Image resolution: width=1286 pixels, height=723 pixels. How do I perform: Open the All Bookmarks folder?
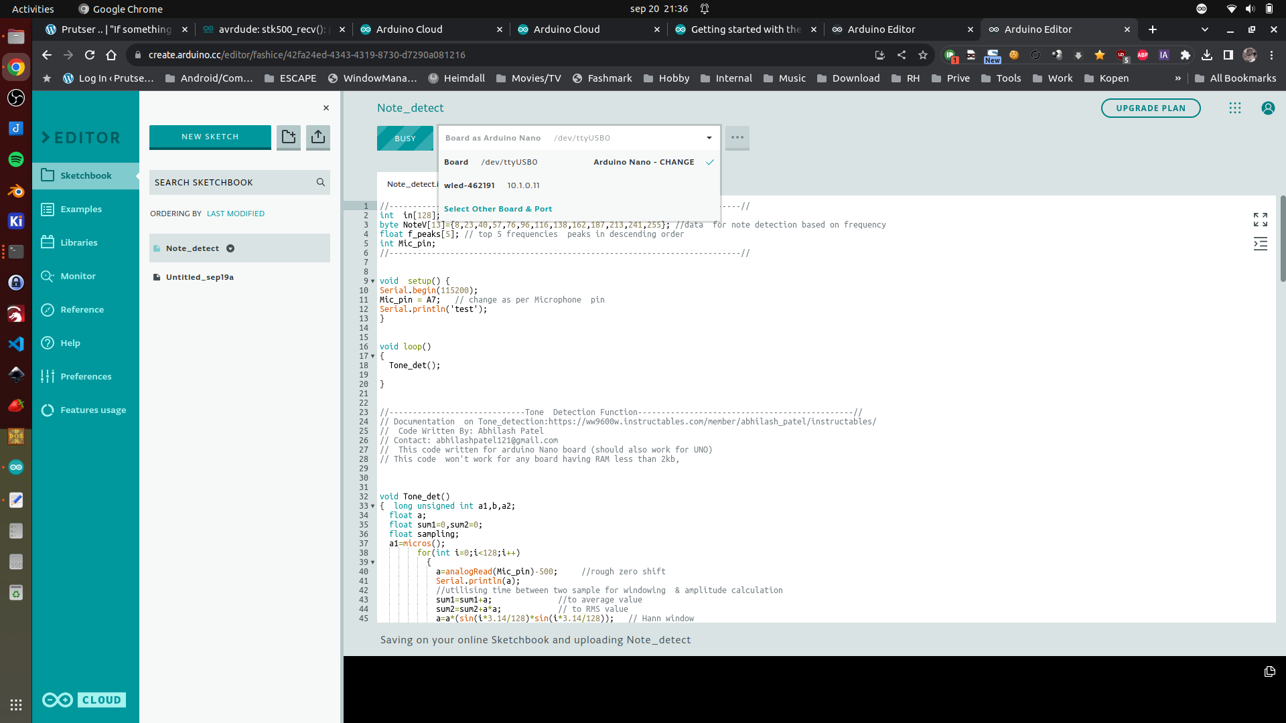[1236, 78]
